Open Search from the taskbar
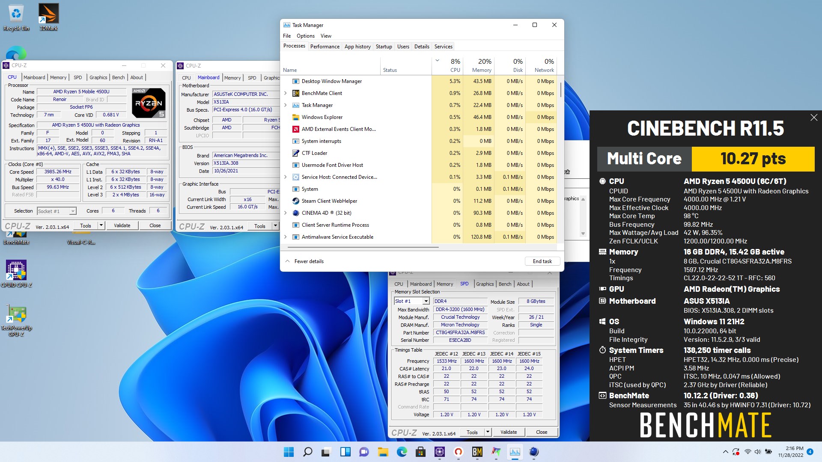The height and width of the screenshot is (462, 822). [307, 452]
